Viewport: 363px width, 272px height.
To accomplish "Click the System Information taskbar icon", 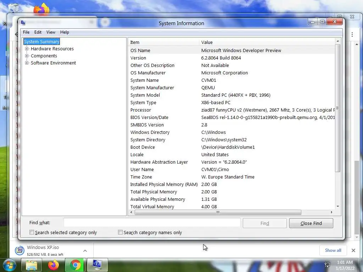I will pos(97,265).
